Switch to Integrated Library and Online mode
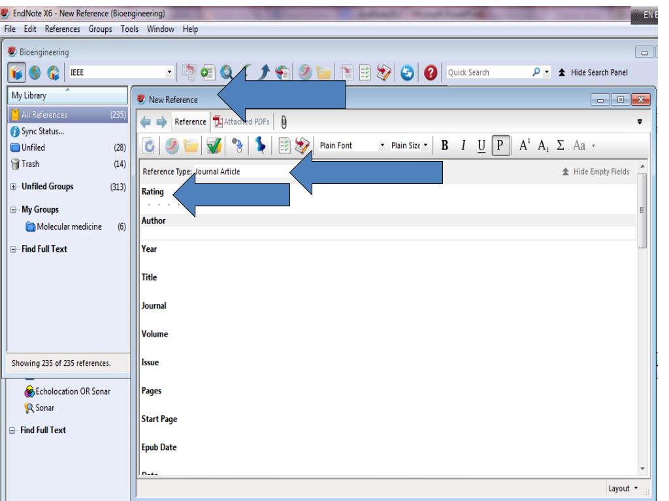This screenshot has width=669, height=501. coord(54,72)
